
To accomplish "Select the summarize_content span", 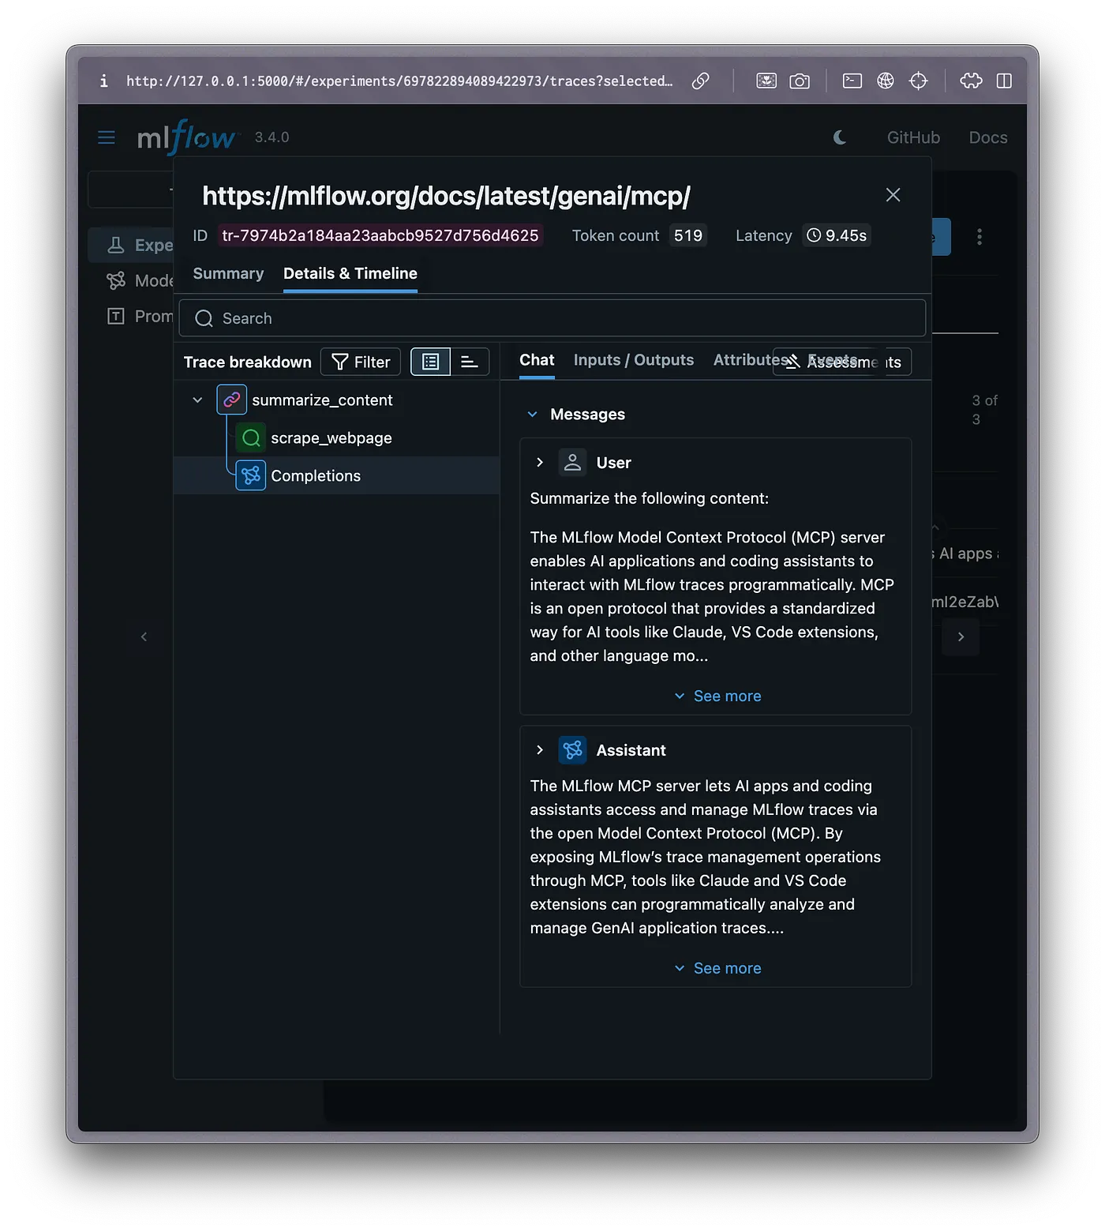I will click(x=322, y=400).
